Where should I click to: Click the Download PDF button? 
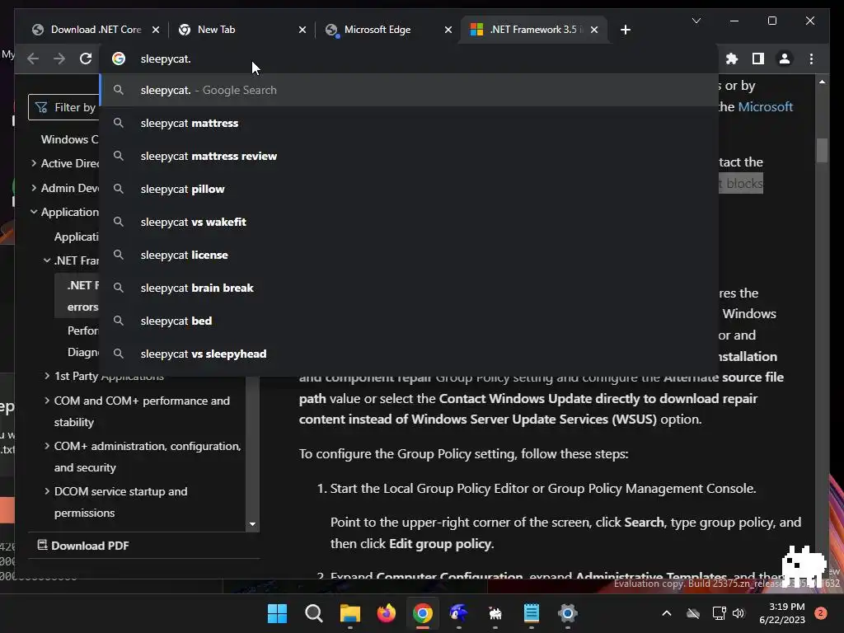pyautogui.click(x=83, y=546)
